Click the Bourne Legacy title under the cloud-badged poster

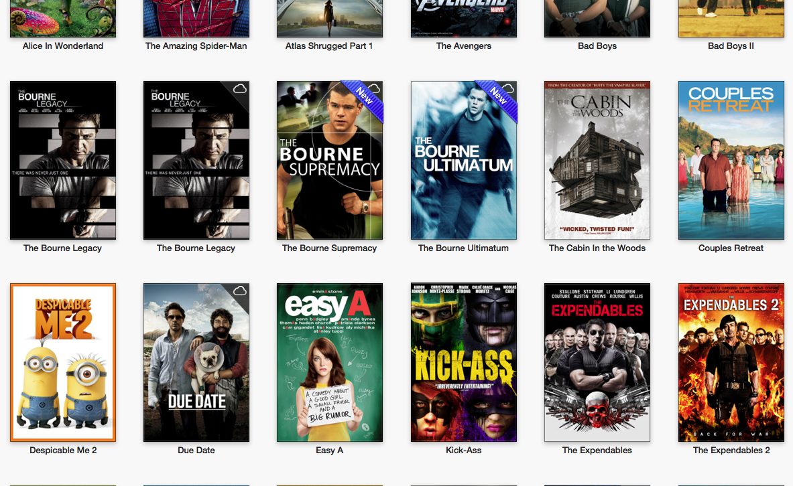coord(196,248)
